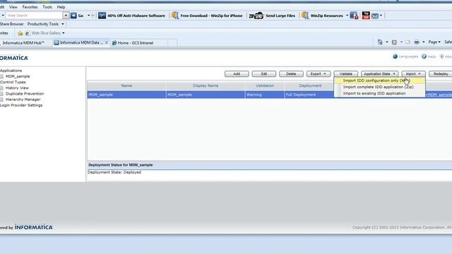Viewport: 452px width, 254px height.
Task: Click the Redeploy button
Action: click(x=441, y=74)
